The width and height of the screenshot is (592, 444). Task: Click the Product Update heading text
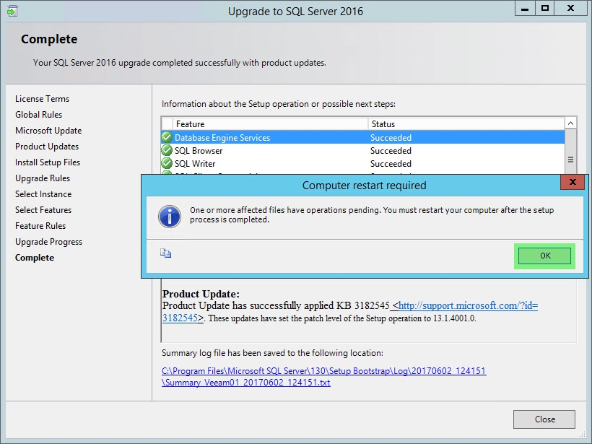tap(201, 294)
